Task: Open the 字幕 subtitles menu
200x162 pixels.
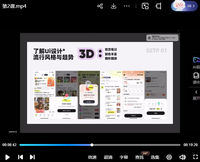Action: [124, 157]
